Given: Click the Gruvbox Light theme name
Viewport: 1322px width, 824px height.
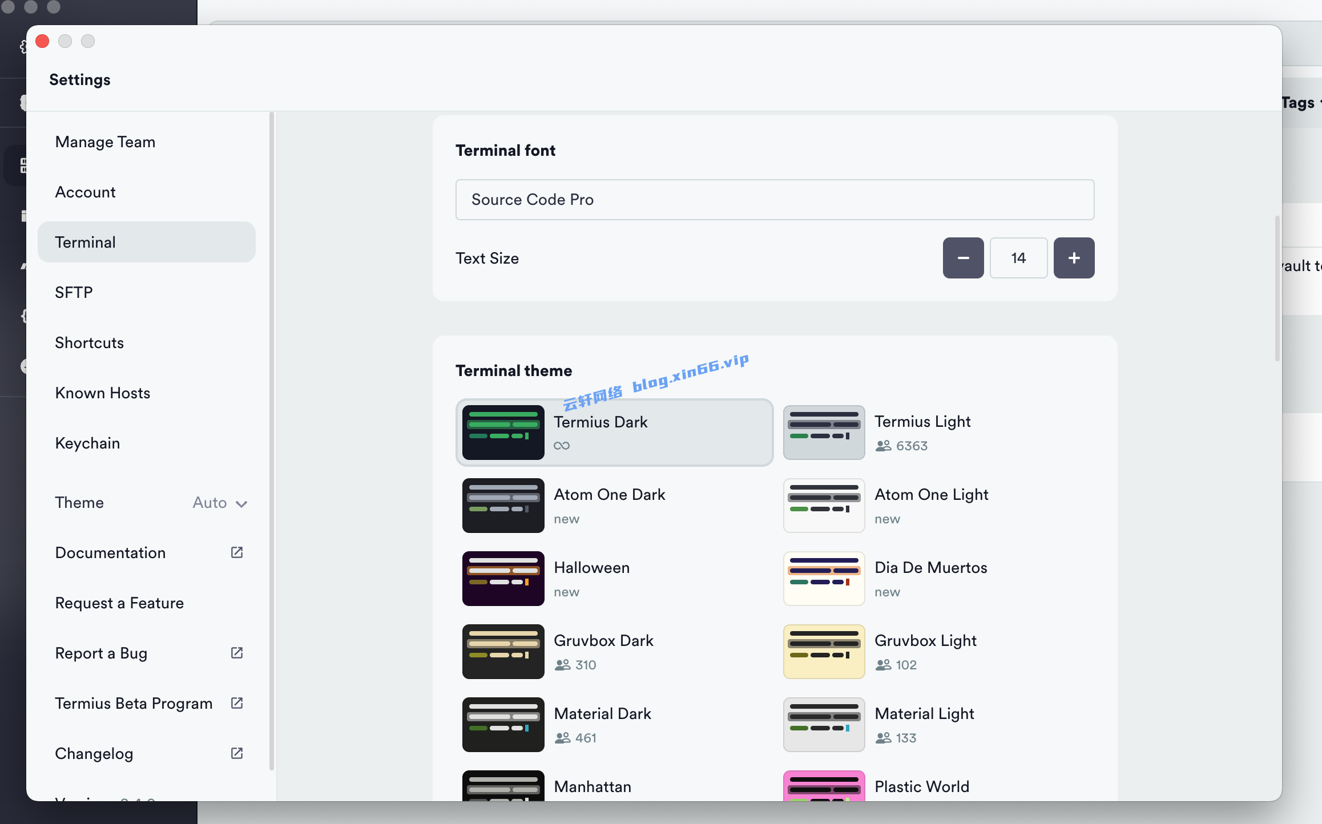Looking at the screenshot, I should [925, 641].
